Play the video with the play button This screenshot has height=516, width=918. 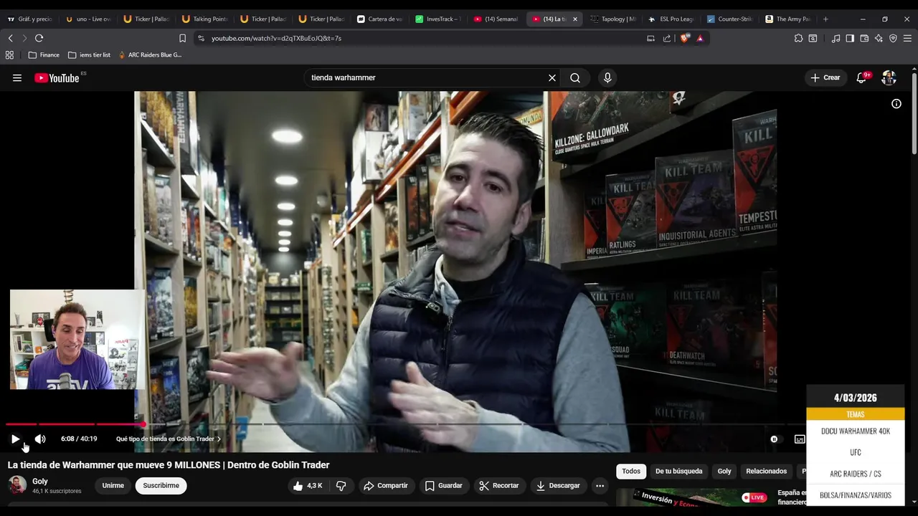pos(16,439)
